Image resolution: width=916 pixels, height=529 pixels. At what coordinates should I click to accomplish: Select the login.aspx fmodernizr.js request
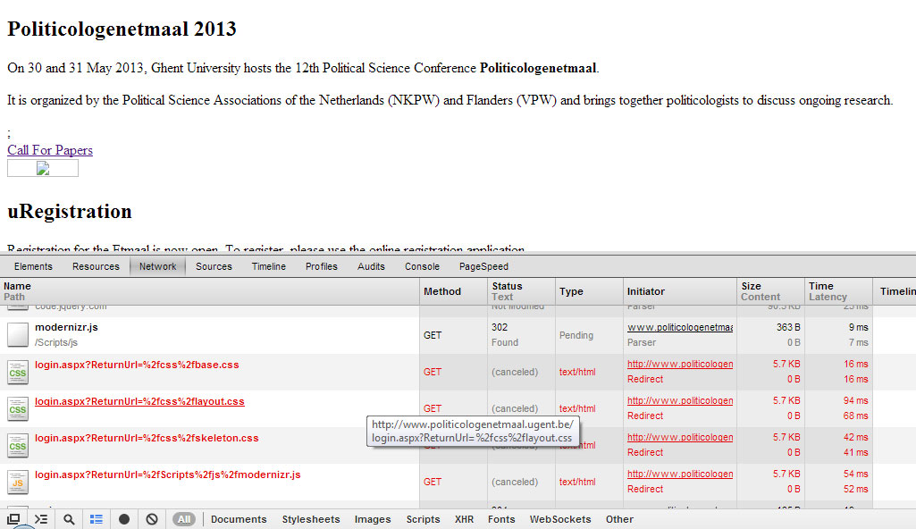(x=458, y=483)
